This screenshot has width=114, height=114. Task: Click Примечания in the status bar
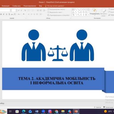pos(108,107)
